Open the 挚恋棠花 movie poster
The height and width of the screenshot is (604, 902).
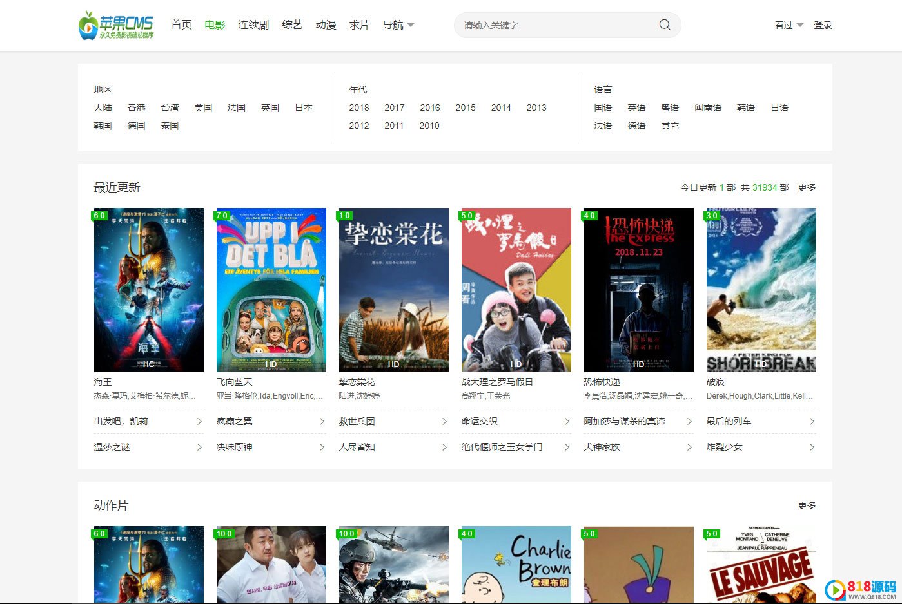tap(394, 290)
